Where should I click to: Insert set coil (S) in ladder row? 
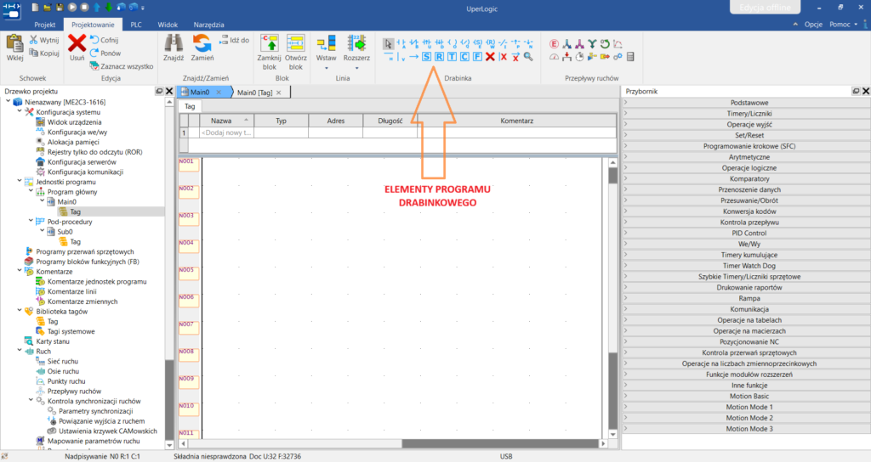(478, 43)
